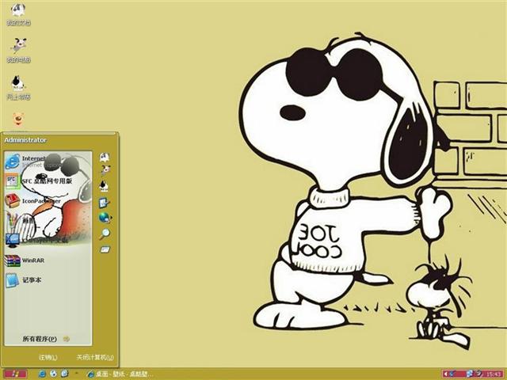Select the 网上邻居 desktop icon
The height and width of the screenshot is (380, 507).
tap(18, 88)
